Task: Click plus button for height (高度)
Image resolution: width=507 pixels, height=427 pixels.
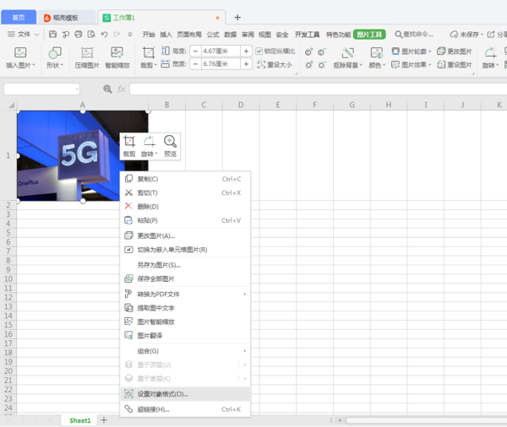Action: pyautogui.click(x=247, y=51)
